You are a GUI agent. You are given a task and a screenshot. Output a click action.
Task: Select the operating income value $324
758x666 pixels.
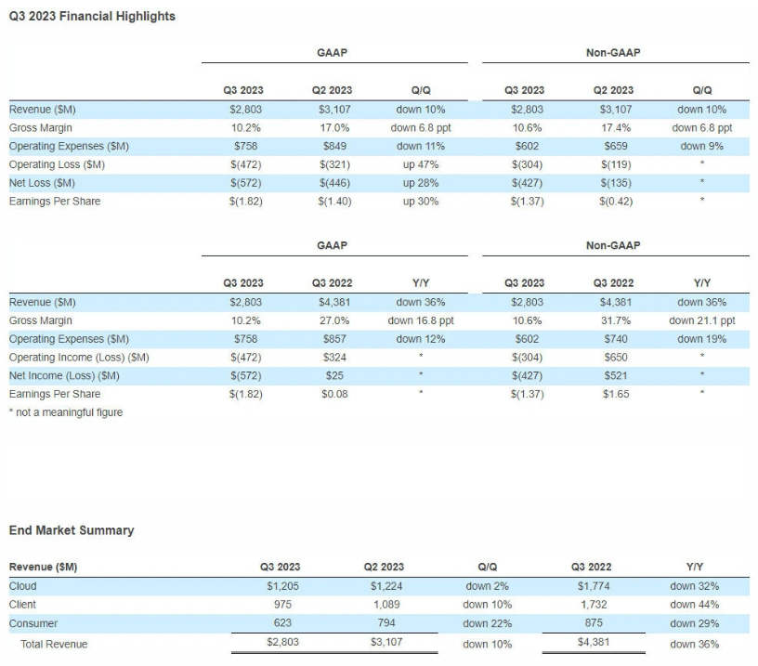tap(334, 358)
